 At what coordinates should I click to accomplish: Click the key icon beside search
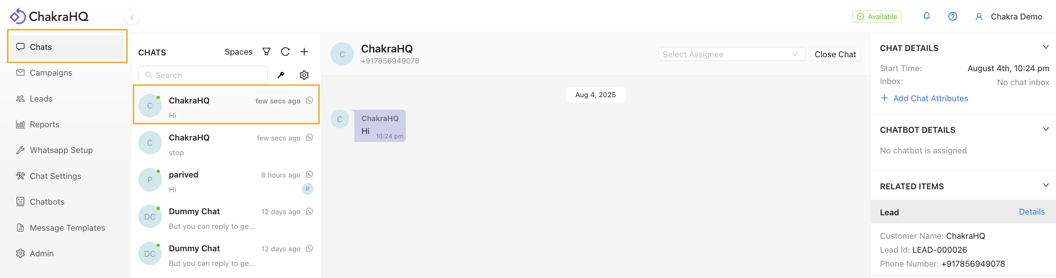[281, 75]
